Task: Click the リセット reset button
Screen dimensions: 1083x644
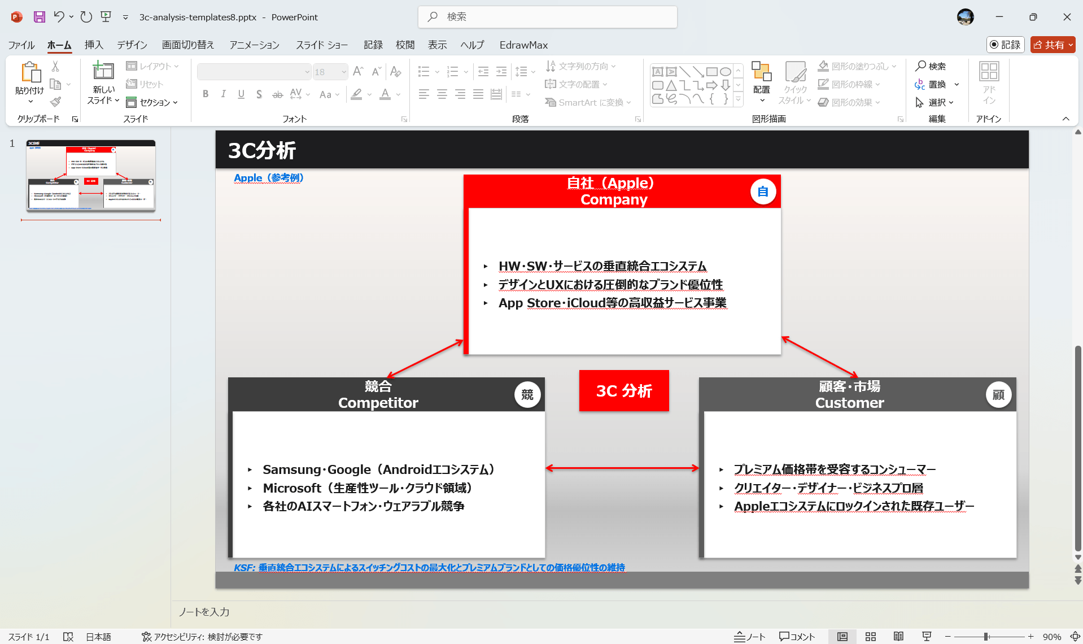Action: click(x=145, y=84)
